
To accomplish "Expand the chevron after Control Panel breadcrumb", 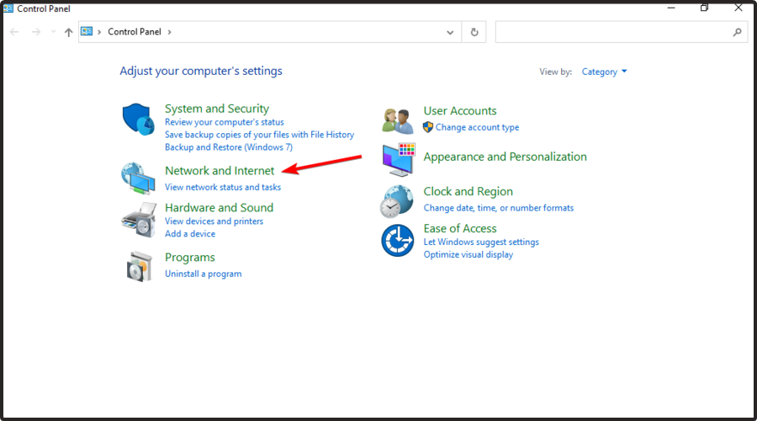I will (x=169, y=32).
